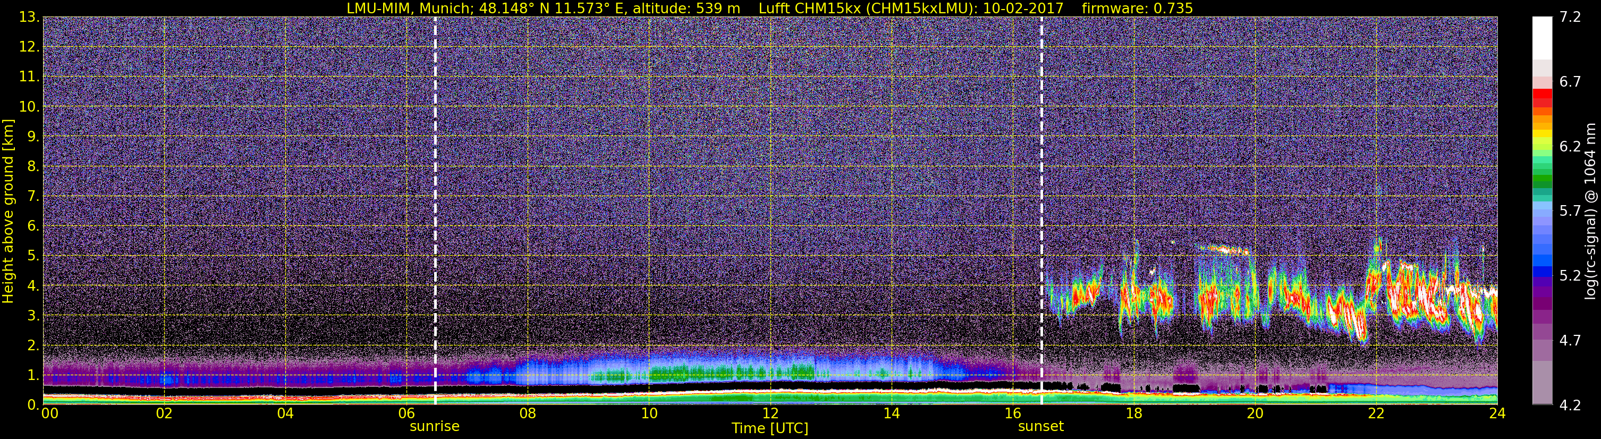1601x439 pixels.
Task: Click the y-axis tick label '12.'
Action: pyautogui.click(x=29, y=47)
